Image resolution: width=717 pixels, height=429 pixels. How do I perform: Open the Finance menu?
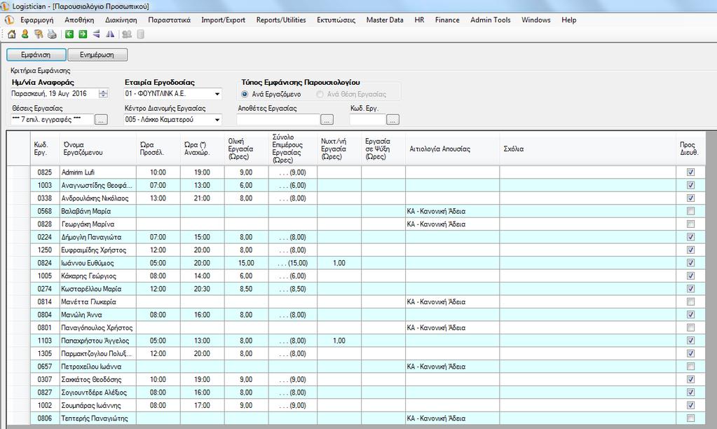[447, 20]
